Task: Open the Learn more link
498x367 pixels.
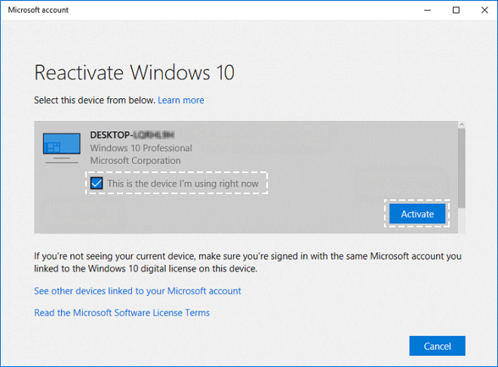Action: 181,100
